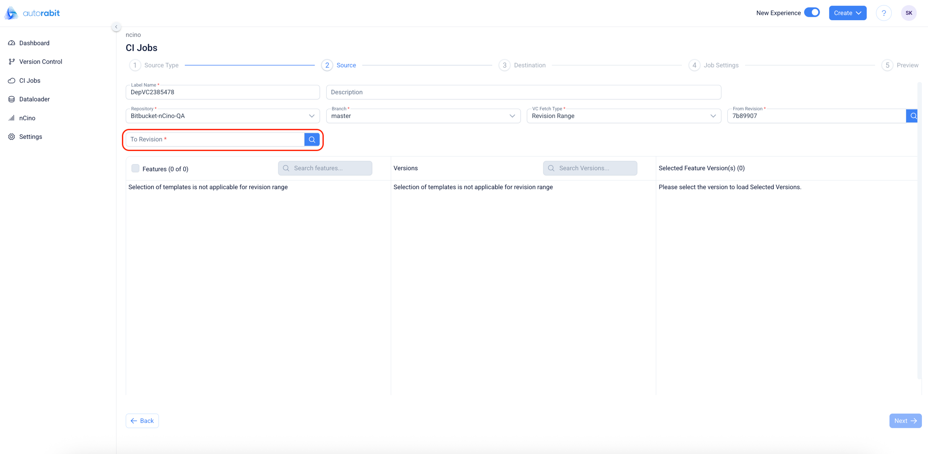Click the Back button
The image size is (928, 454).
coord(142,421)
